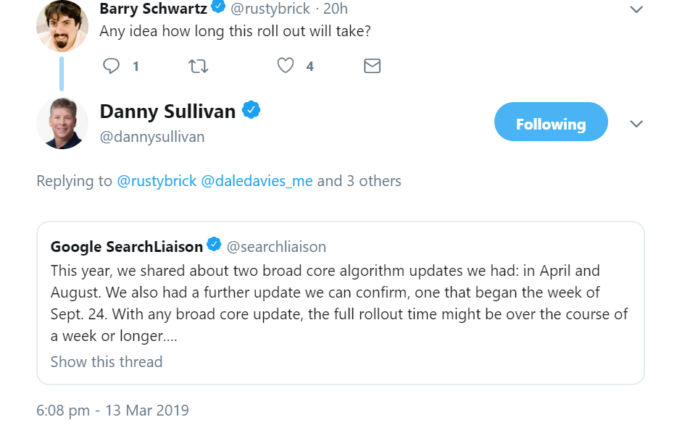
Task: Open the @dannysullivan handle
Action: pos(152,137)
